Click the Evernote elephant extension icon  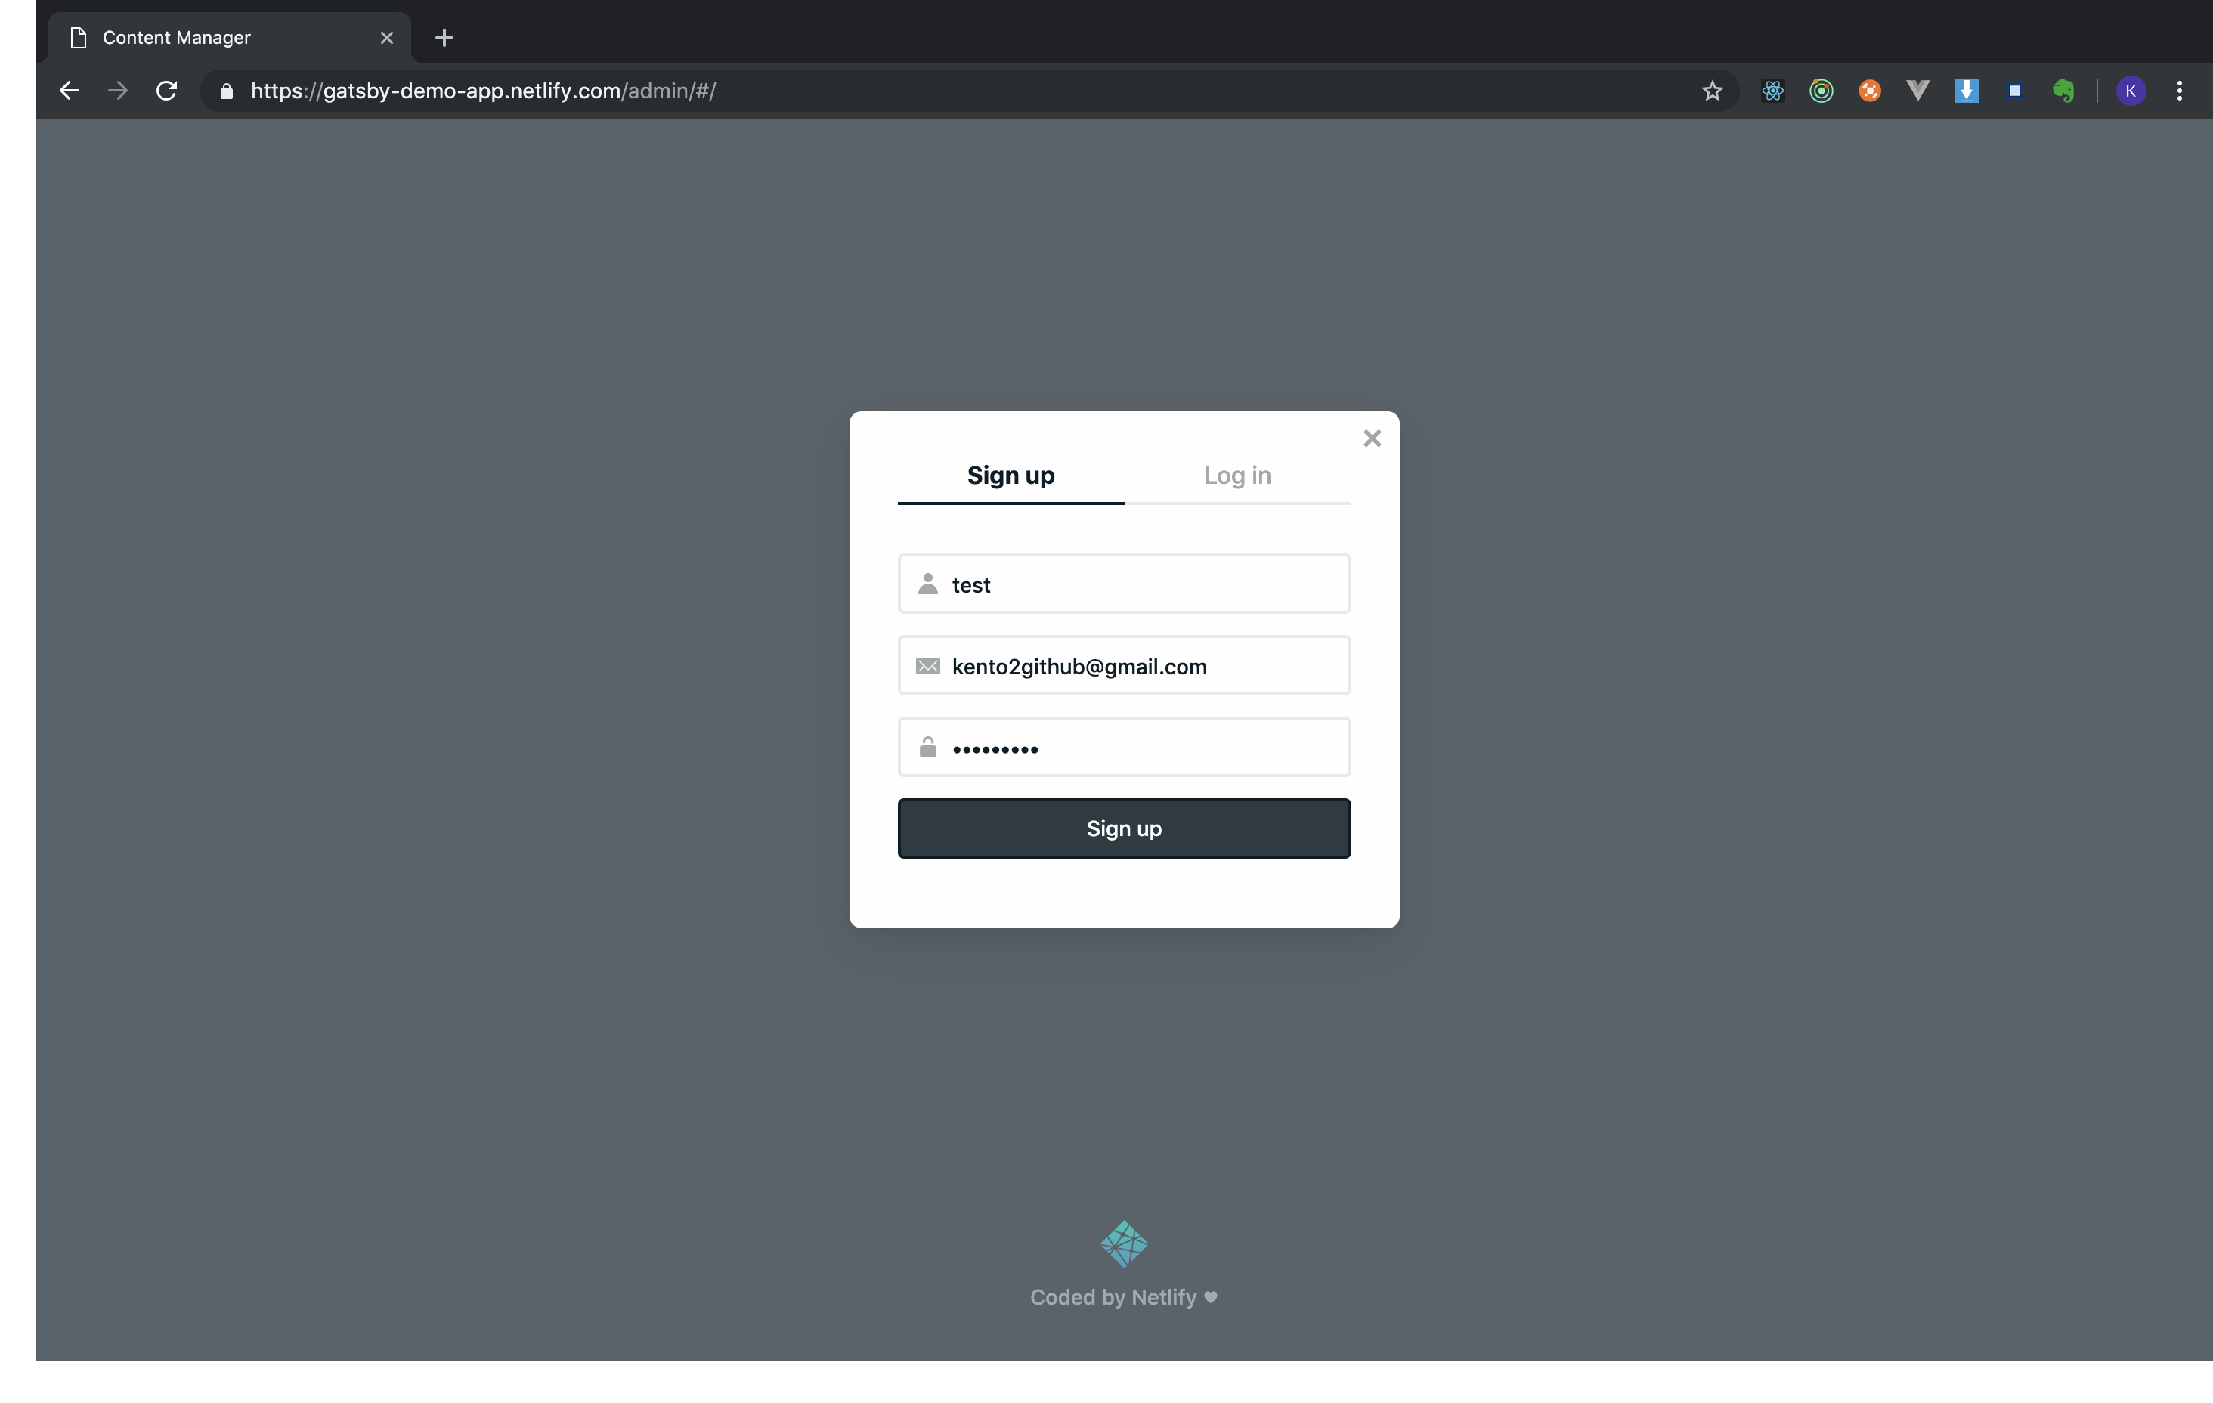2063,91
